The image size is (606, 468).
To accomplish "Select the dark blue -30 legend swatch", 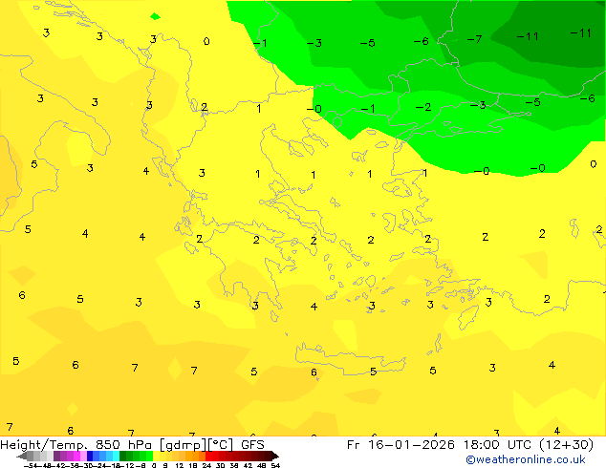I will (x=90, y=456).
